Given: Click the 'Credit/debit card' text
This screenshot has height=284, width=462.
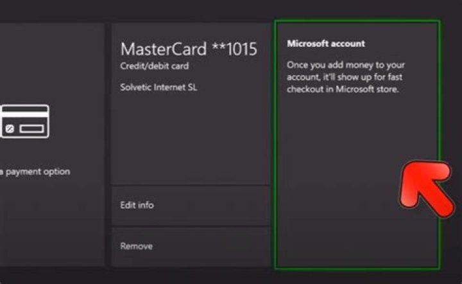Looking at the screenshot, I should click(x=155, y=66).
